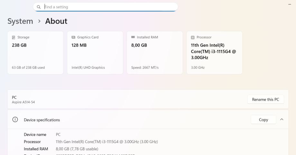Select the 128 MB graphics card tile
Screen dimensions: 296x155
tap(95, 53)
